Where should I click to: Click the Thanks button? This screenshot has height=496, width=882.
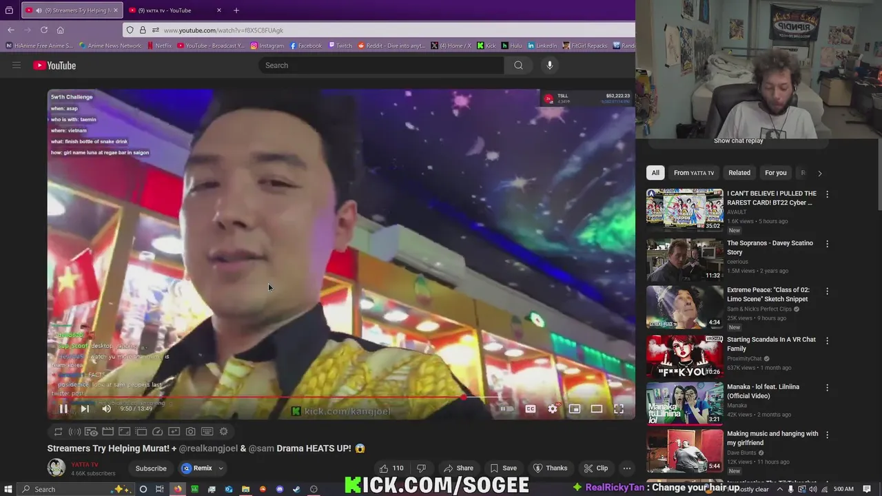click(550, 468)
